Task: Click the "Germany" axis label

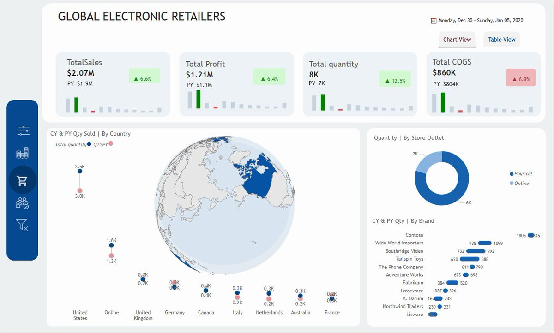Action: point(175,312)
